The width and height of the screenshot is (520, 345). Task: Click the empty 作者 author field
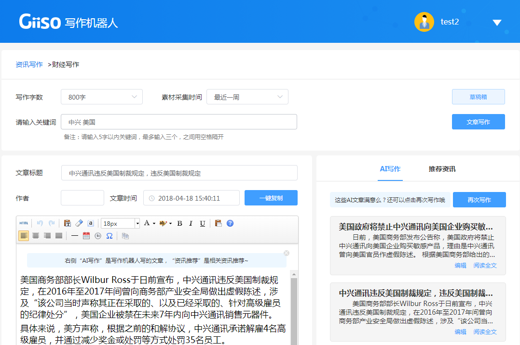point(82,198)
